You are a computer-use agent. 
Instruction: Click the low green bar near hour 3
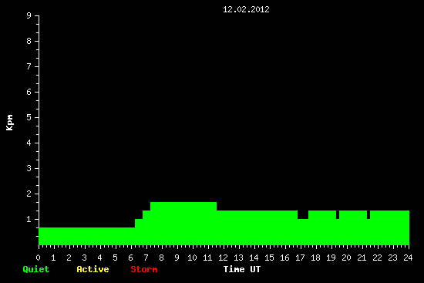coord(86,236)
